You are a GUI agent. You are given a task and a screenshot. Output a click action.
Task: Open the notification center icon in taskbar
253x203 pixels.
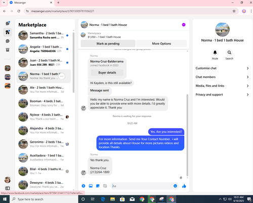(249, 199)
